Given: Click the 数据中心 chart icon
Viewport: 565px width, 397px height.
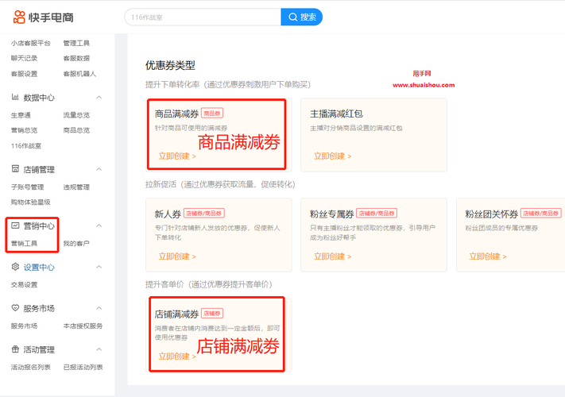Looking at the screenshot, I should pos(15,98).
